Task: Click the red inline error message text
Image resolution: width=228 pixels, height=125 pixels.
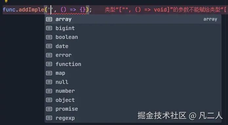Action: pos(165,10)
